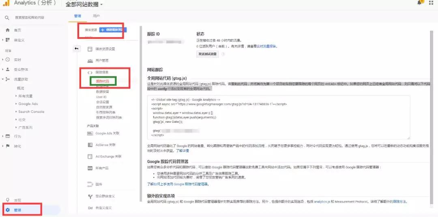The width and height of the screenshot is (438, 217).
Task: Select 自然搜索来源 under 跟踪信息
Action: coord(104,107)
